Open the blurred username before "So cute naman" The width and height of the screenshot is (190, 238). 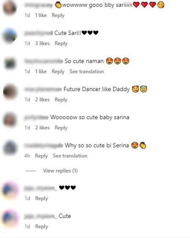pos(43,61)
